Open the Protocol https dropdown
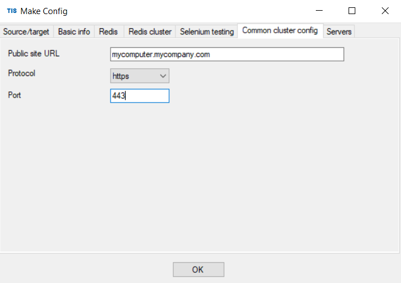401x283 pixels. coord(140,76)
